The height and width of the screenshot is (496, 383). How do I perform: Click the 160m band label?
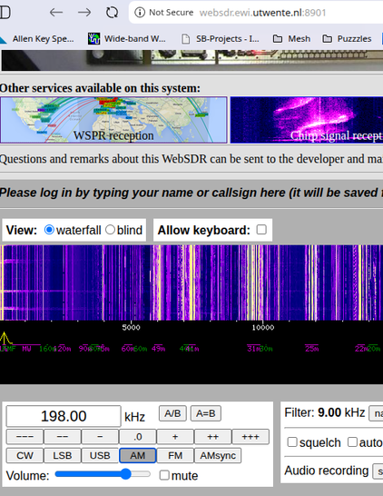(46, 349)
